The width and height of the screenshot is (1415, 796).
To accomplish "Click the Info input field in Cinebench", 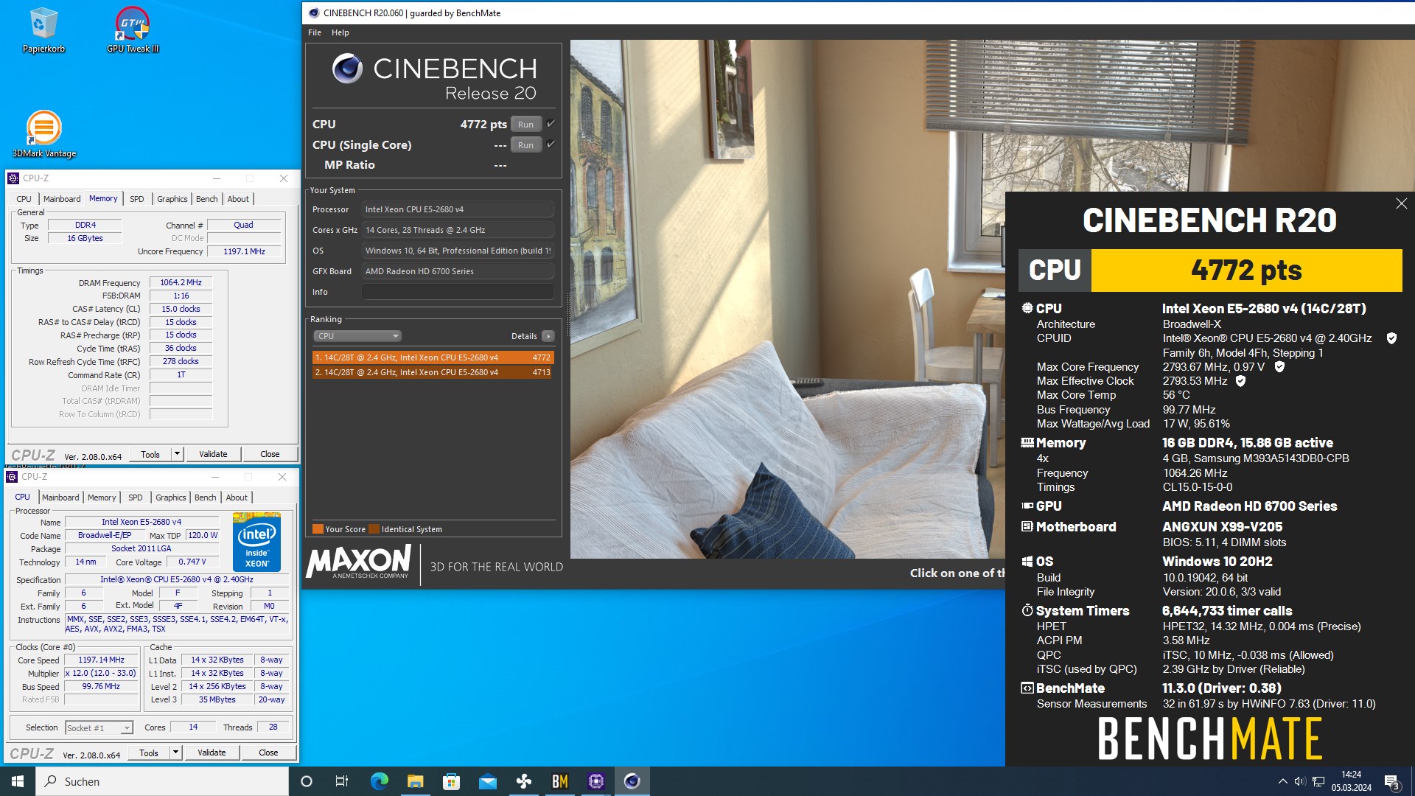I will point(458,292).
